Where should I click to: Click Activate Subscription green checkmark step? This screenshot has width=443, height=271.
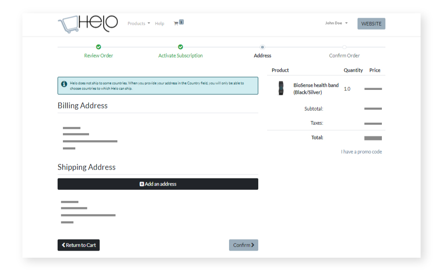coord(180,47)
